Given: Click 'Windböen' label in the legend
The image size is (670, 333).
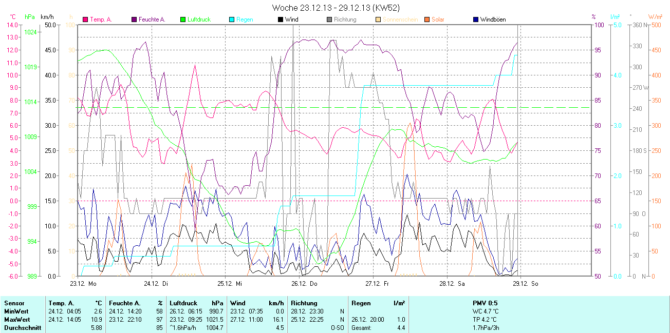Looking at the screenshot, I should pos(493,19).
